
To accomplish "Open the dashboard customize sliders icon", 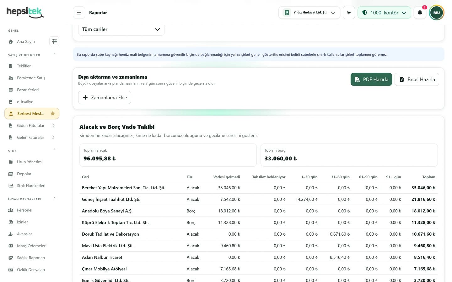I will click(x=54, y=41).
